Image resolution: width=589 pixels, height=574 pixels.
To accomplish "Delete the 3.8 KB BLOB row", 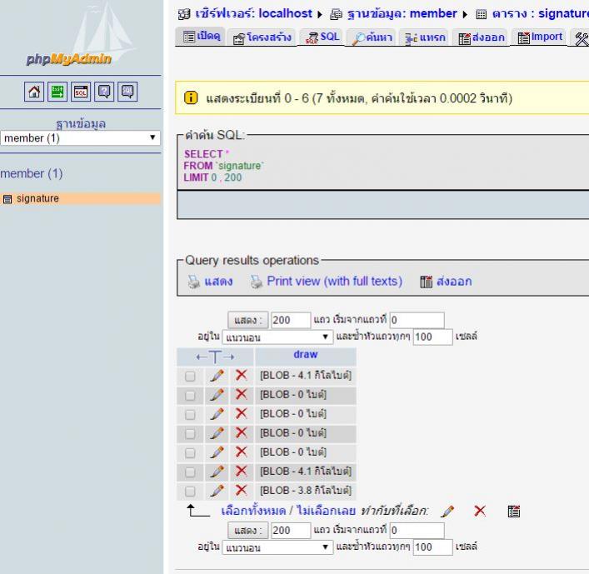I will coord(241,490).
